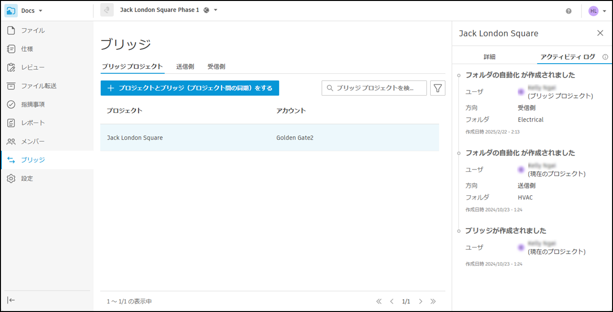Click the プロジェクトとブリッジをする button
Screen dimensions: 613x312
189,88
